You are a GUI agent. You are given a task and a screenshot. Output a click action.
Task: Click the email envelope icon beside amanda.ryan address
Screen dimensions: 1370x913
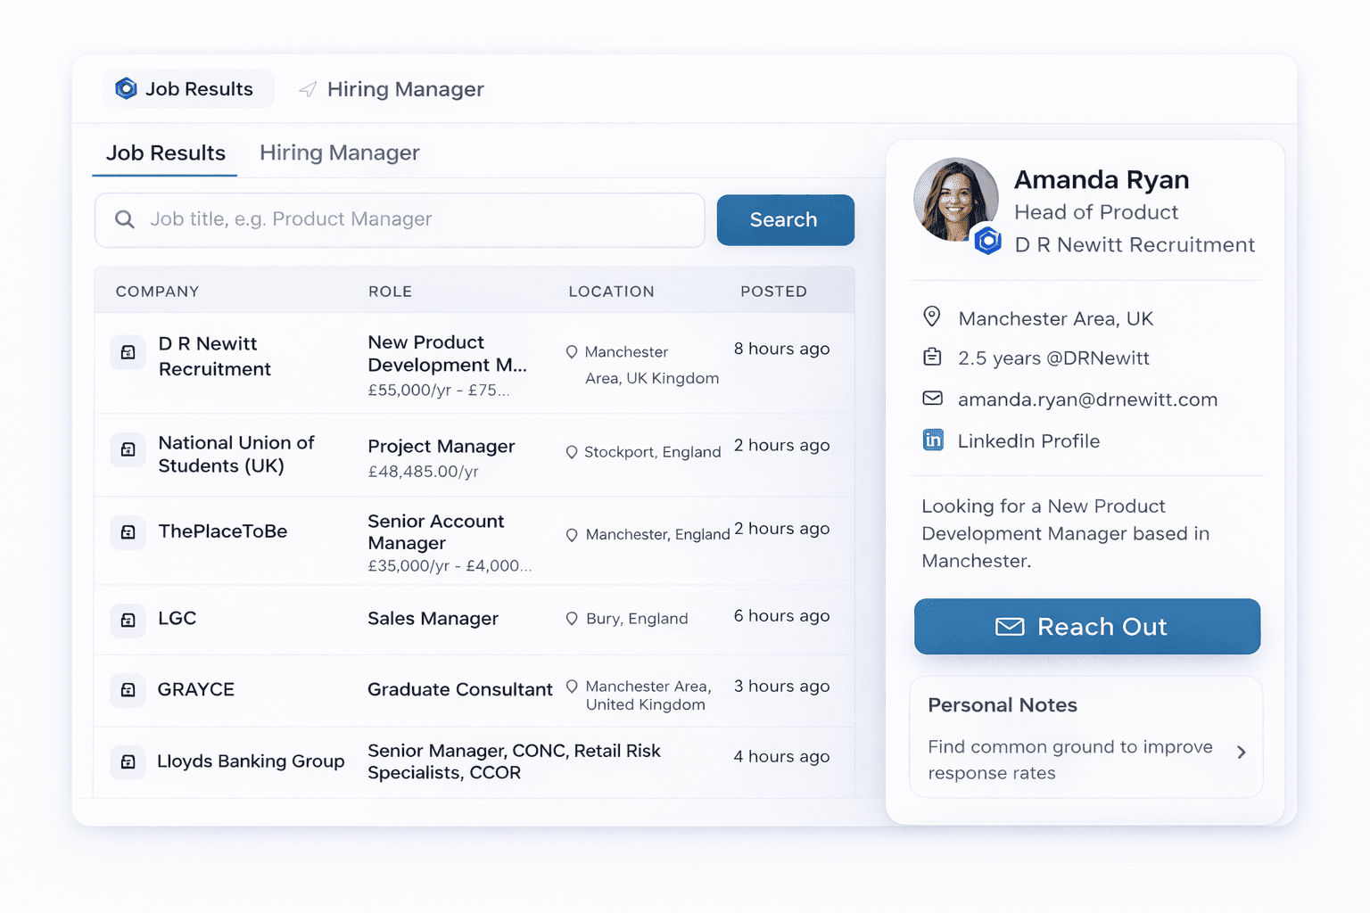tap(932, 399)
